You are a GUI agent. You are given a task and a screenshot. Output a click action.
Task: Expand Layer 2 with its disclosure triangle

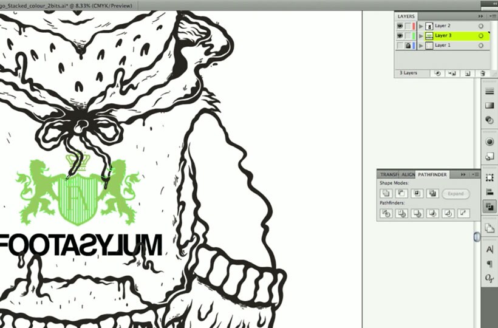tap(421, 26)
